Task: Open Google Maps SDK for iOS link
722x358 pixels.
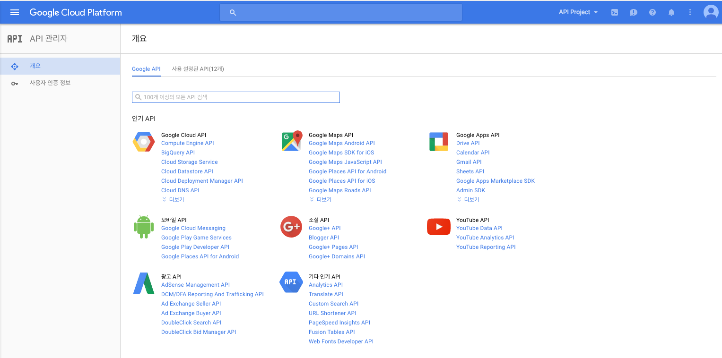Action: (x=341, y=153)
